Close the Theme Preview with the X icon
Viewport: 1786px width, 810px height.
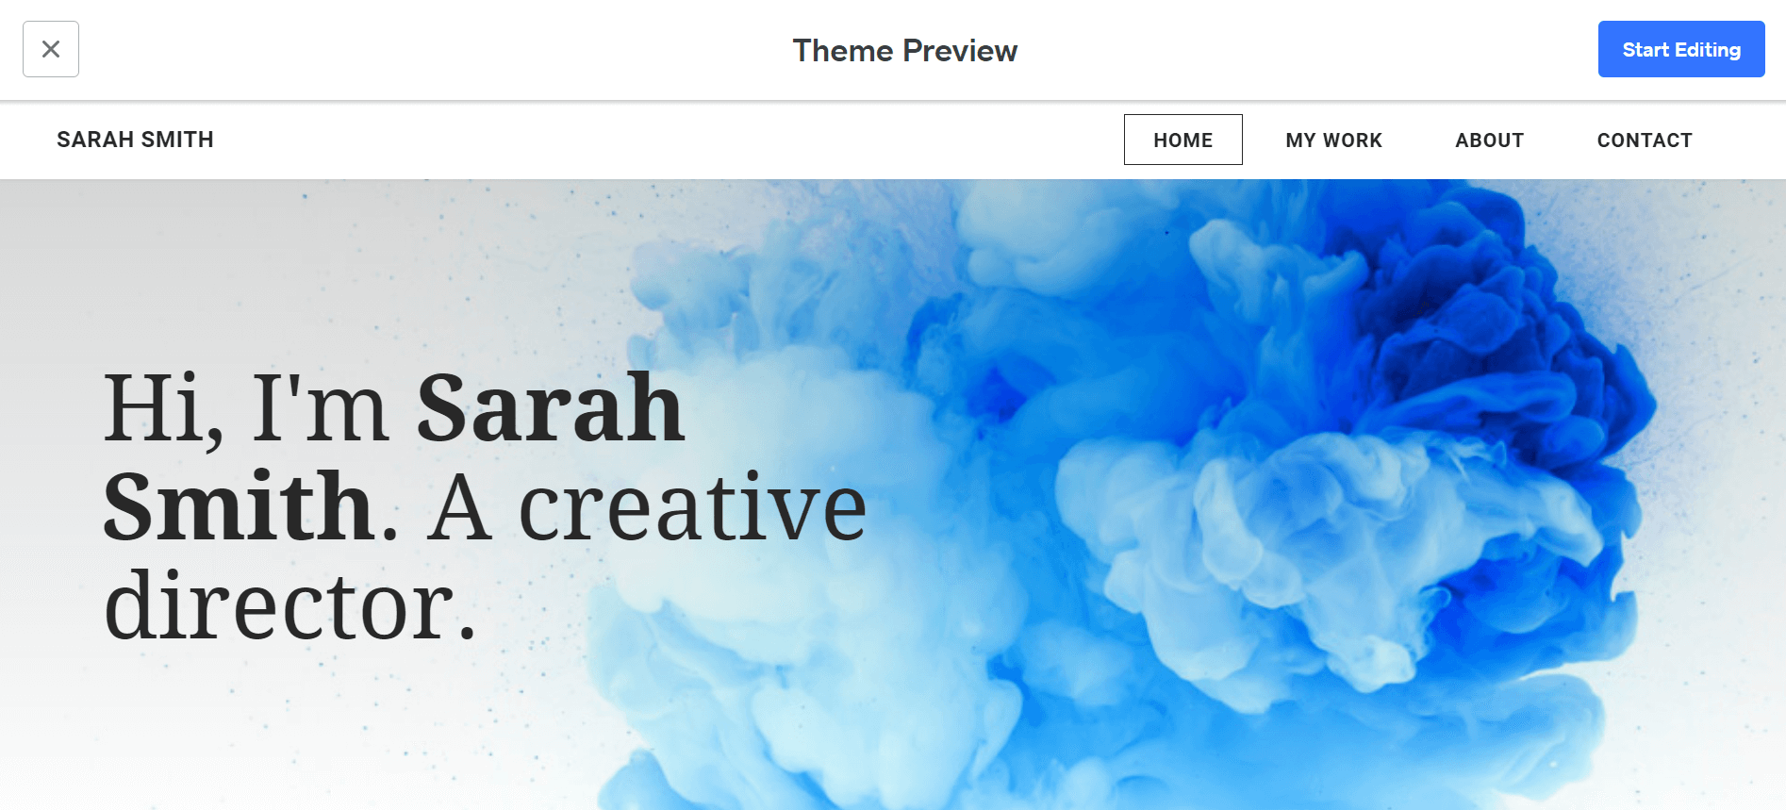pos(51,49)
